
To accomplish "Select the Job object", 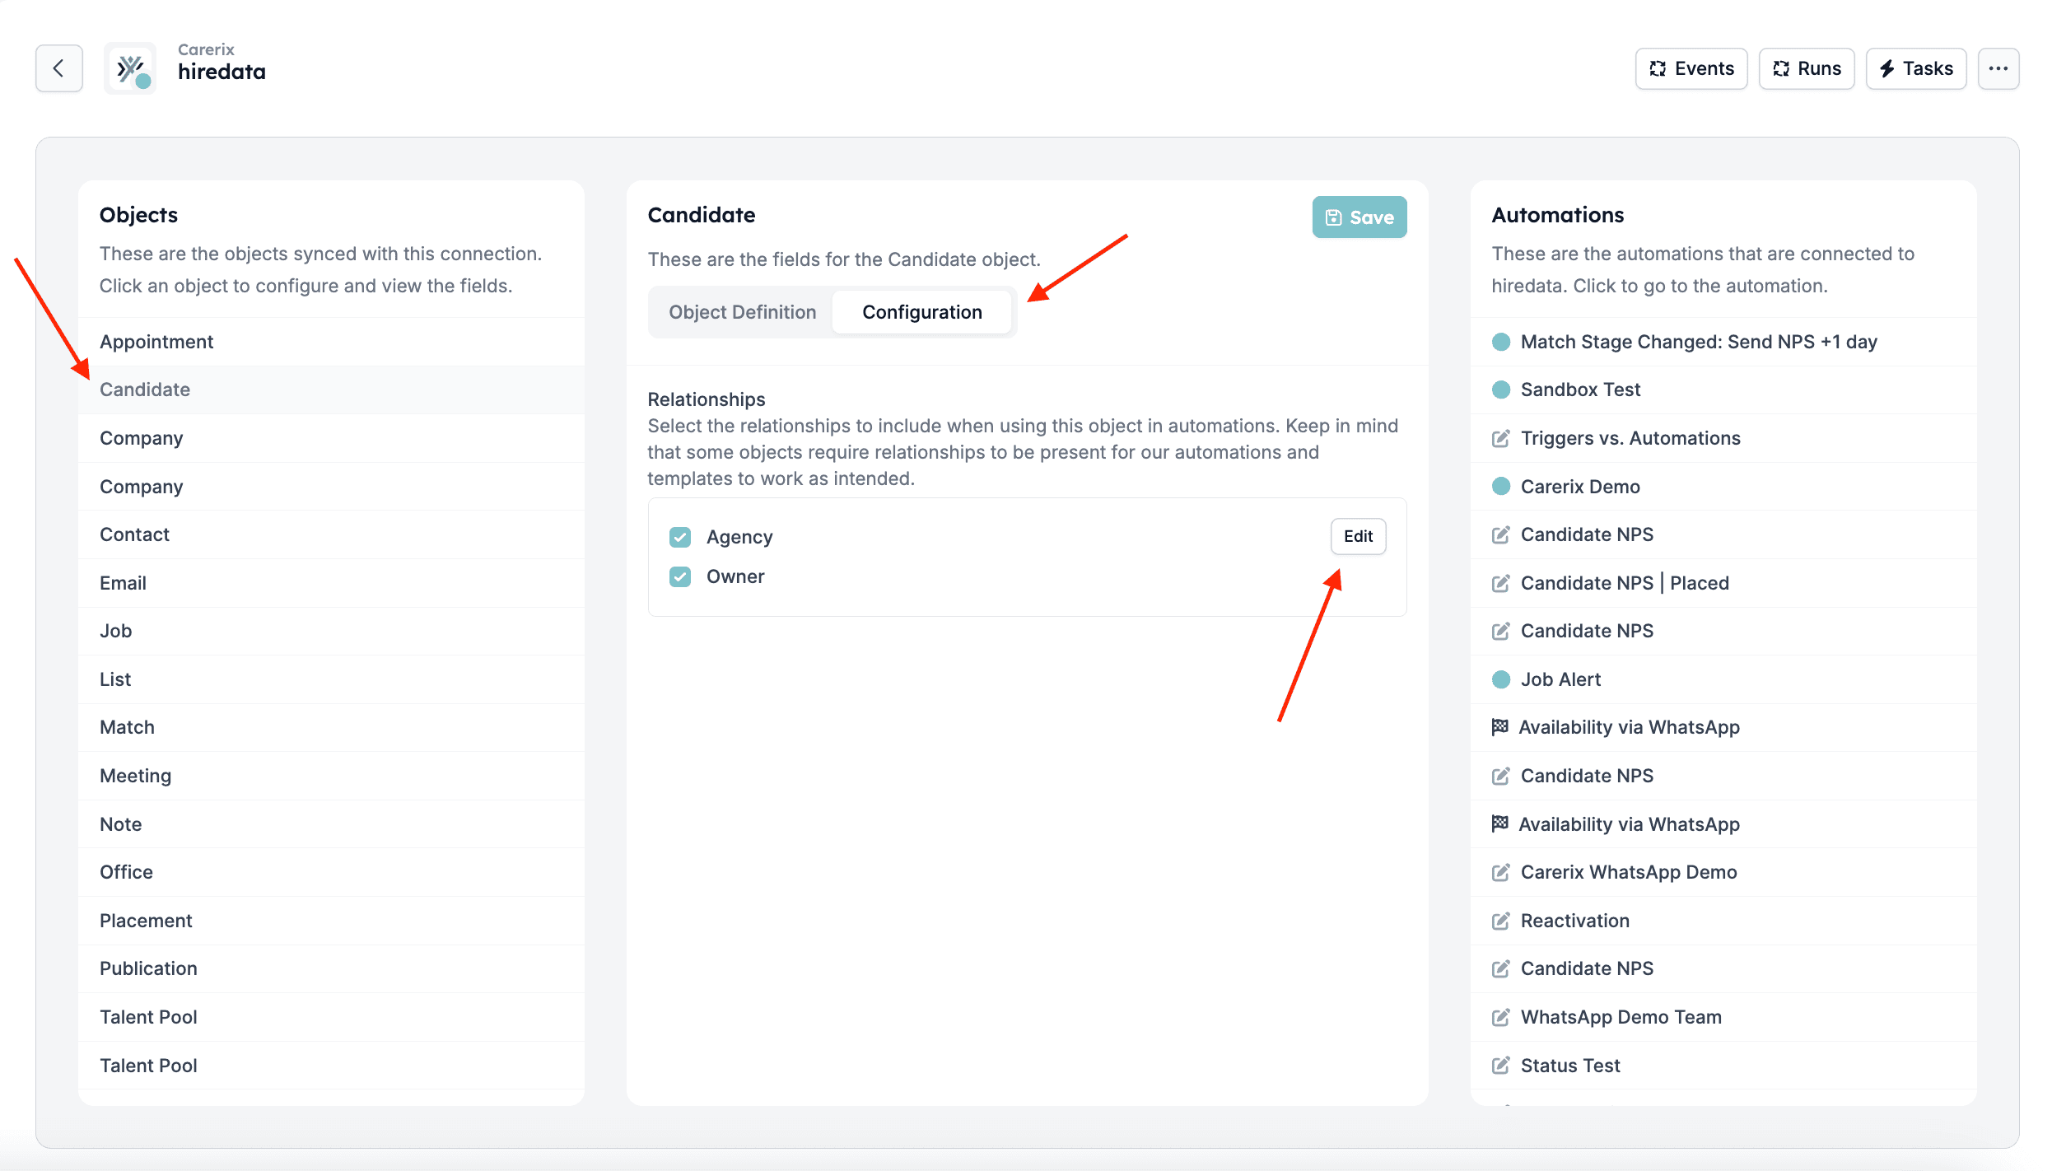I will pyautogui.click(x=331, y=631).
